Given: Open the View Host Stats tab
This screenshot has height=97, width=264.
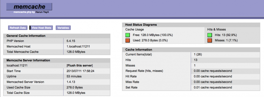Looking at the screenshot, I should point(41,28).
